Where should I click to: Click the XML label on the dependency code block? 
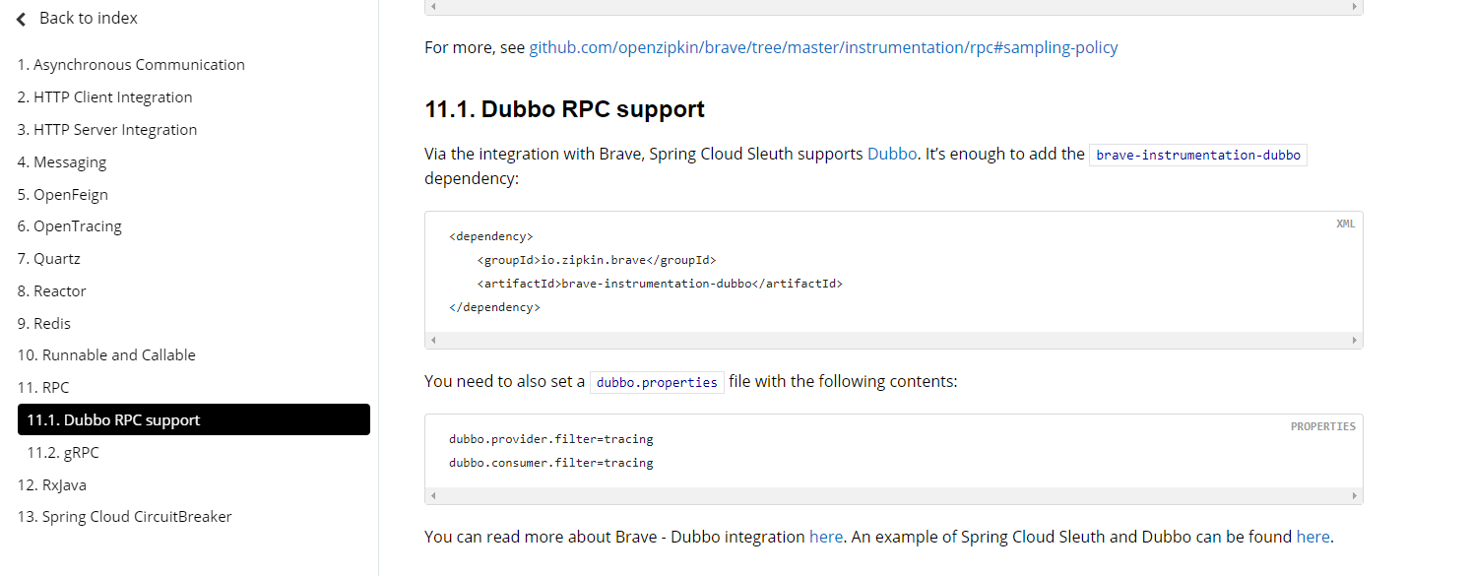(1345, 224)
